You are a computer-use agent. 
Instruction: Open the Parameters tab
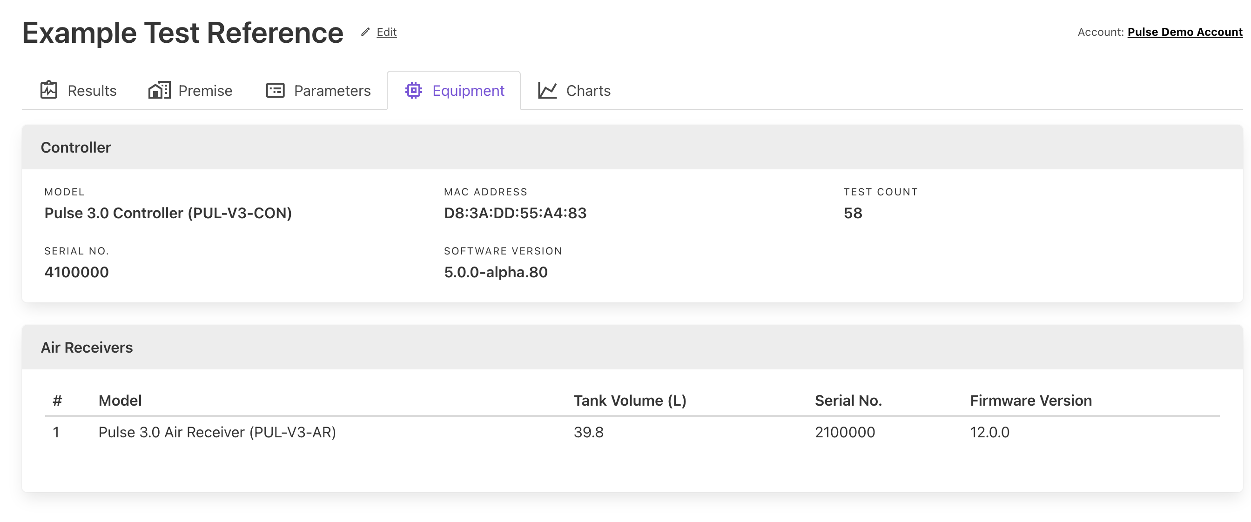tap(332, 91)
